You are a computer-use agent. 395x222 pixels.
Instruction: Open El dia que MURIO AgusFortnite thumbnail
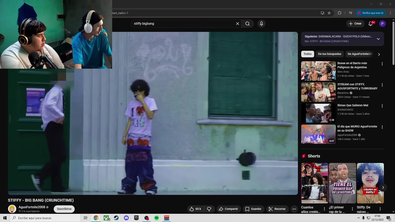[318, 134]
